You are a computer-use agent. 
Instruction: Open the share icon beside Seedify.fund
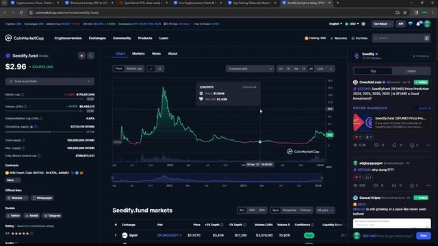(x=90, y=56)
